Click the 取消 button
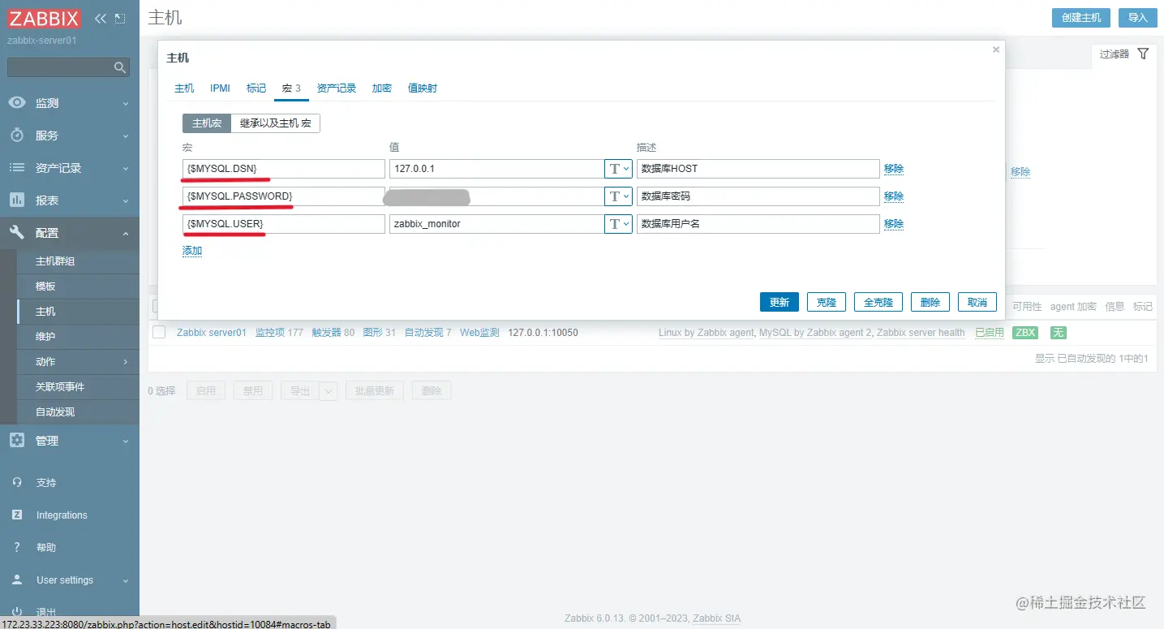The height and width of the screenshot is (629, 1164). point(977,302)
